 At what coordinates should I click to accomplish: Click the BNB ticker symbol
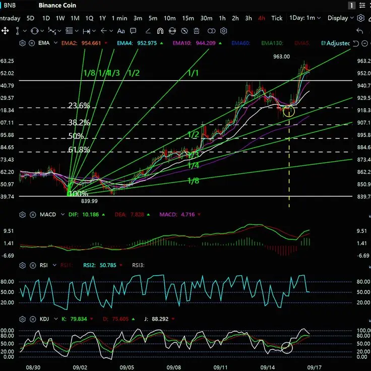pos(10,5)
